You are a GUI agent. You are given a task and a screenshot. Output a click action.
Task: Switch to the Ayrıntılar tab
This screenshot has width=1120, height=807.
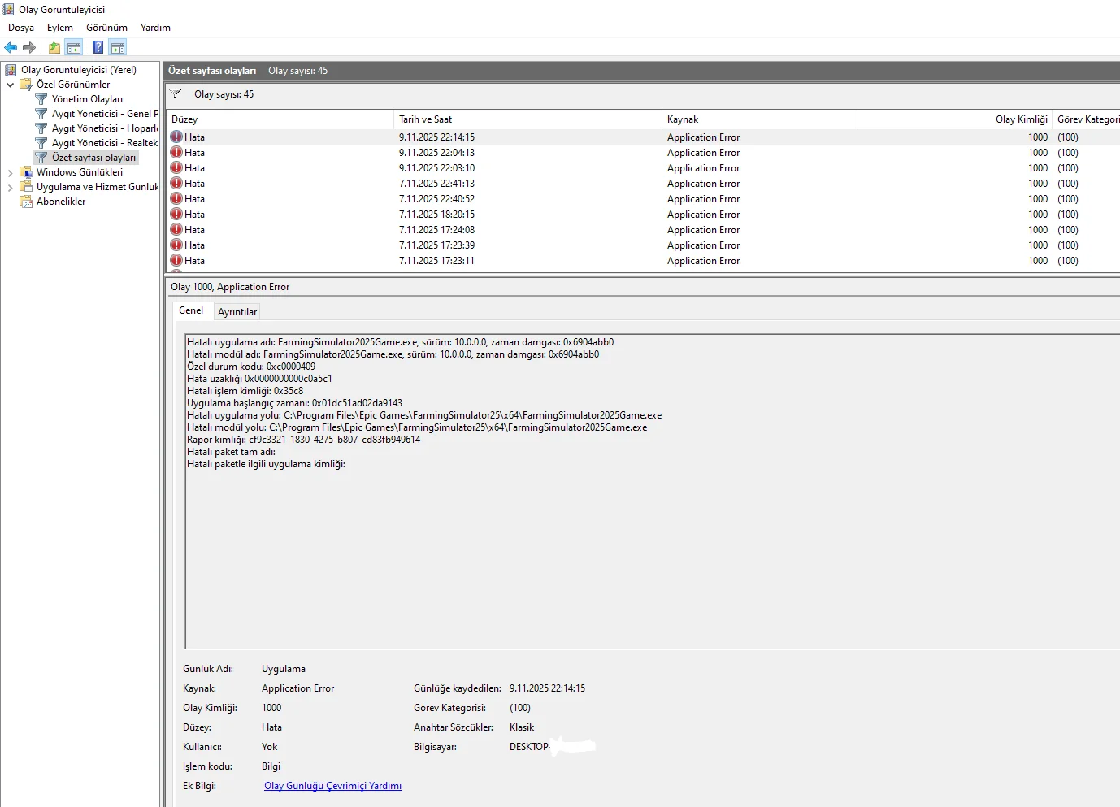pyautogui.click(x=237, y=312)
